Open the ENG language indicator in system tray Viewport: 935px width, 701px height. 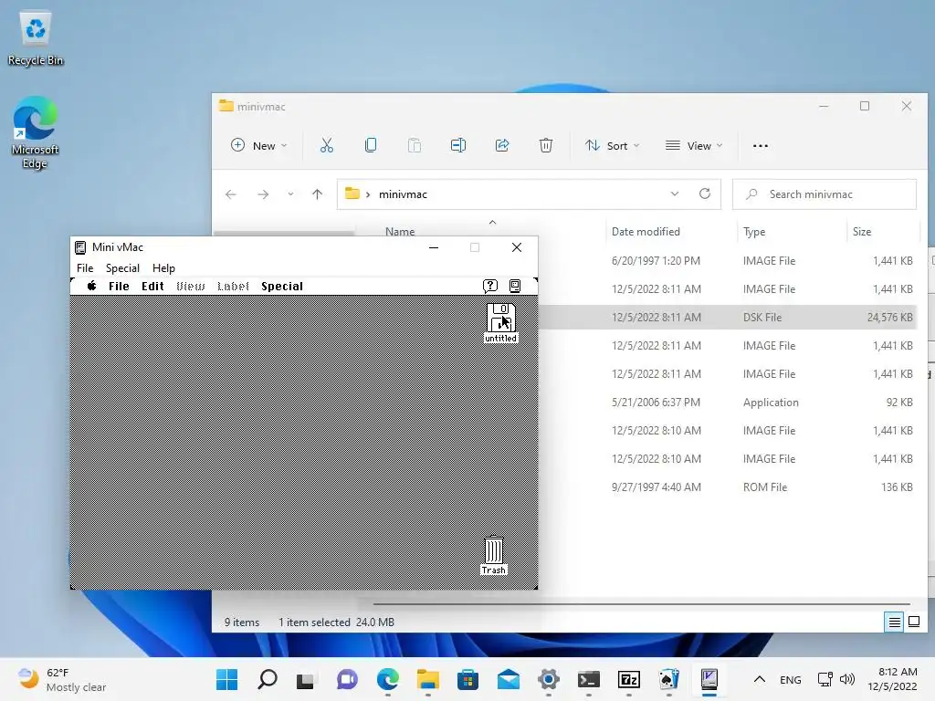pyautogui.click(x=790, y=679)
